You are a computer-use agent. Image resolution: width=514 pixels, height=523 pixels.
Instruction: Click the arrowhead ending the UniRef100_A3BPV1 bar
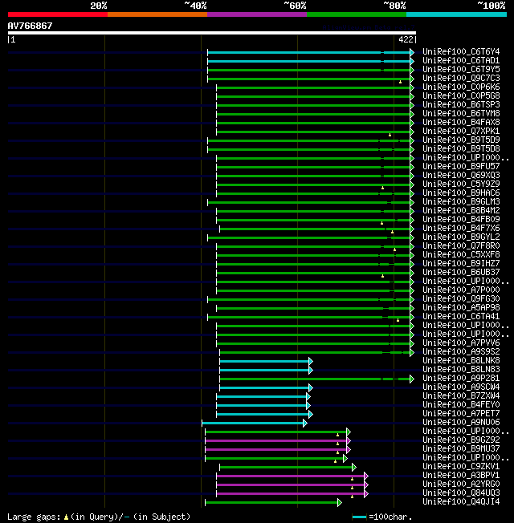click(366, 476)
